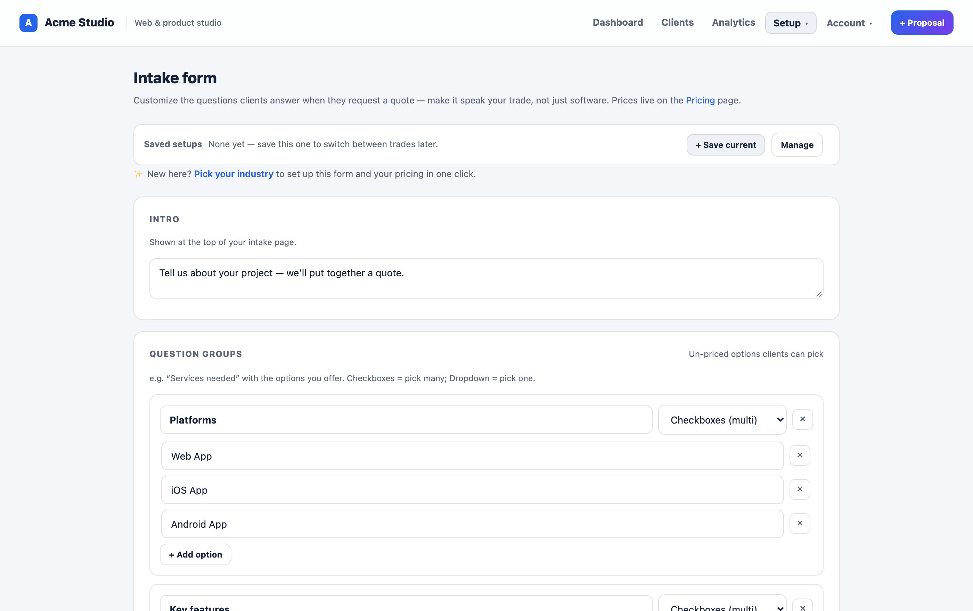Screen dimensions: 973x611
Task: Edit the Platforms group name field
Action: click(406, 420)
